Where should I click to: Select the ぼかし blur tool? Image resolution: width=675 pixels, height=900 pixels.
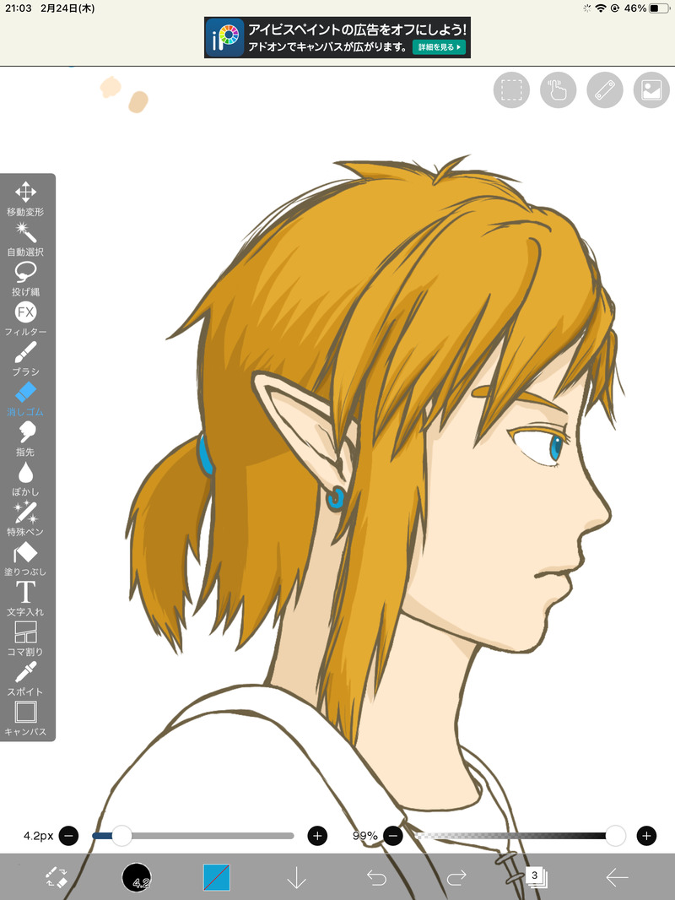pos(25,479)
